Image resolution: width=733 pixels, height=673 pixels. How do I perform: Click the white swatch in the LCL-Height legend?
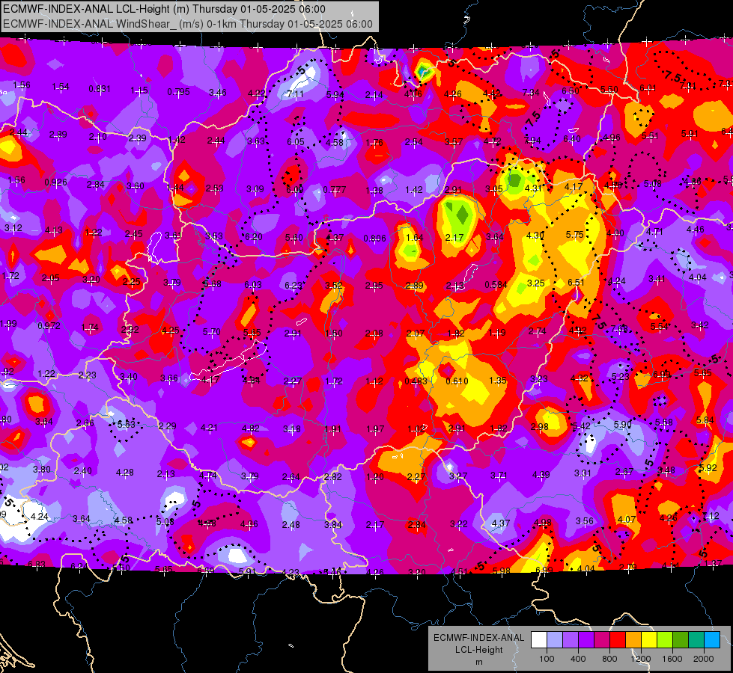coord(539,639)
